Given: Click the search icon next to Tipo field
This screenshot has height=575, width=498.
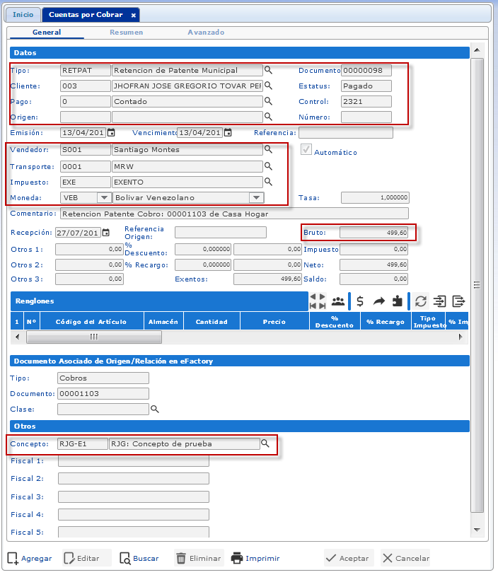Looking at the screenshot, I should click(269, 71).
